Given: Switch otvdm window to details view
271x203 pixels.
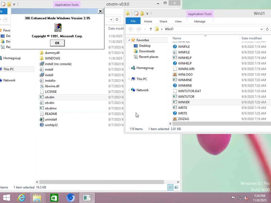Looking at the screenshot, I should point(170,187).
